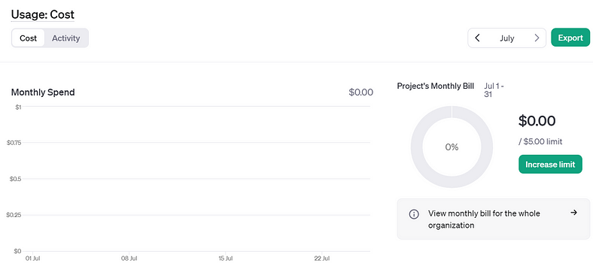Go to the previous month with left chevron
The width and height of the screenshot is (593, 275).
coord(477,38)
